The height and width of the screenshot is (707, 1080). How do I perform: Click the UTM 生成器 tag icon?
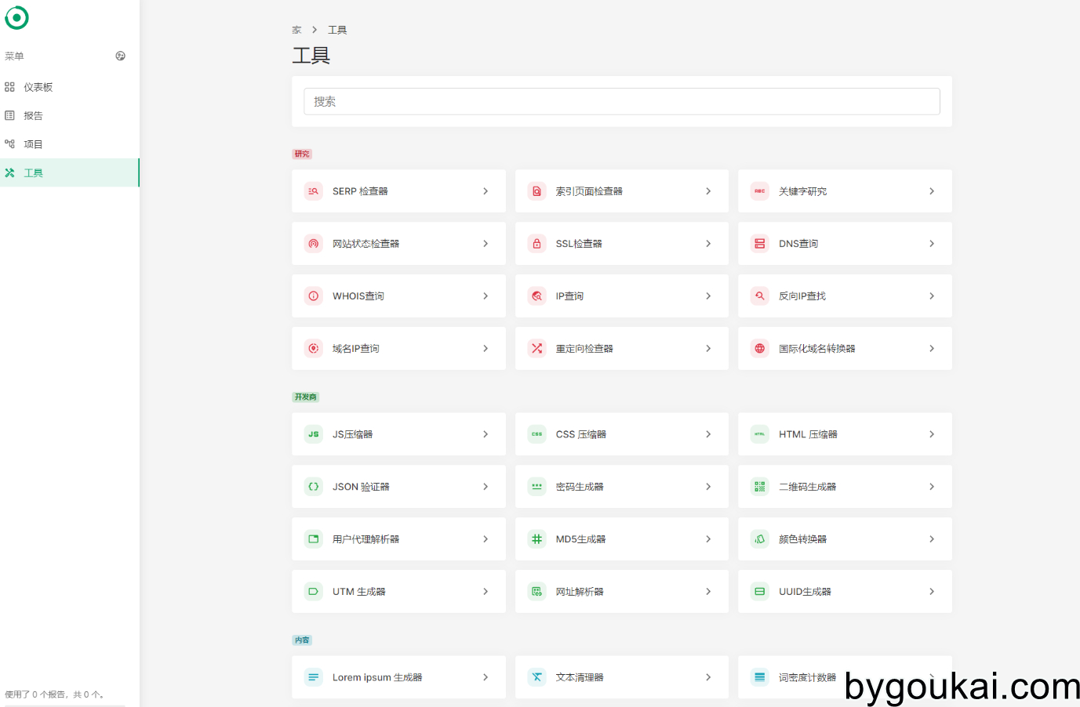click(314, 592)
